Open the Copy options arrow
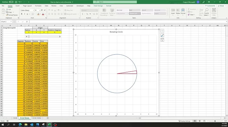The height and width of the screenshot is (127, 228). click(x=13, y=12)
